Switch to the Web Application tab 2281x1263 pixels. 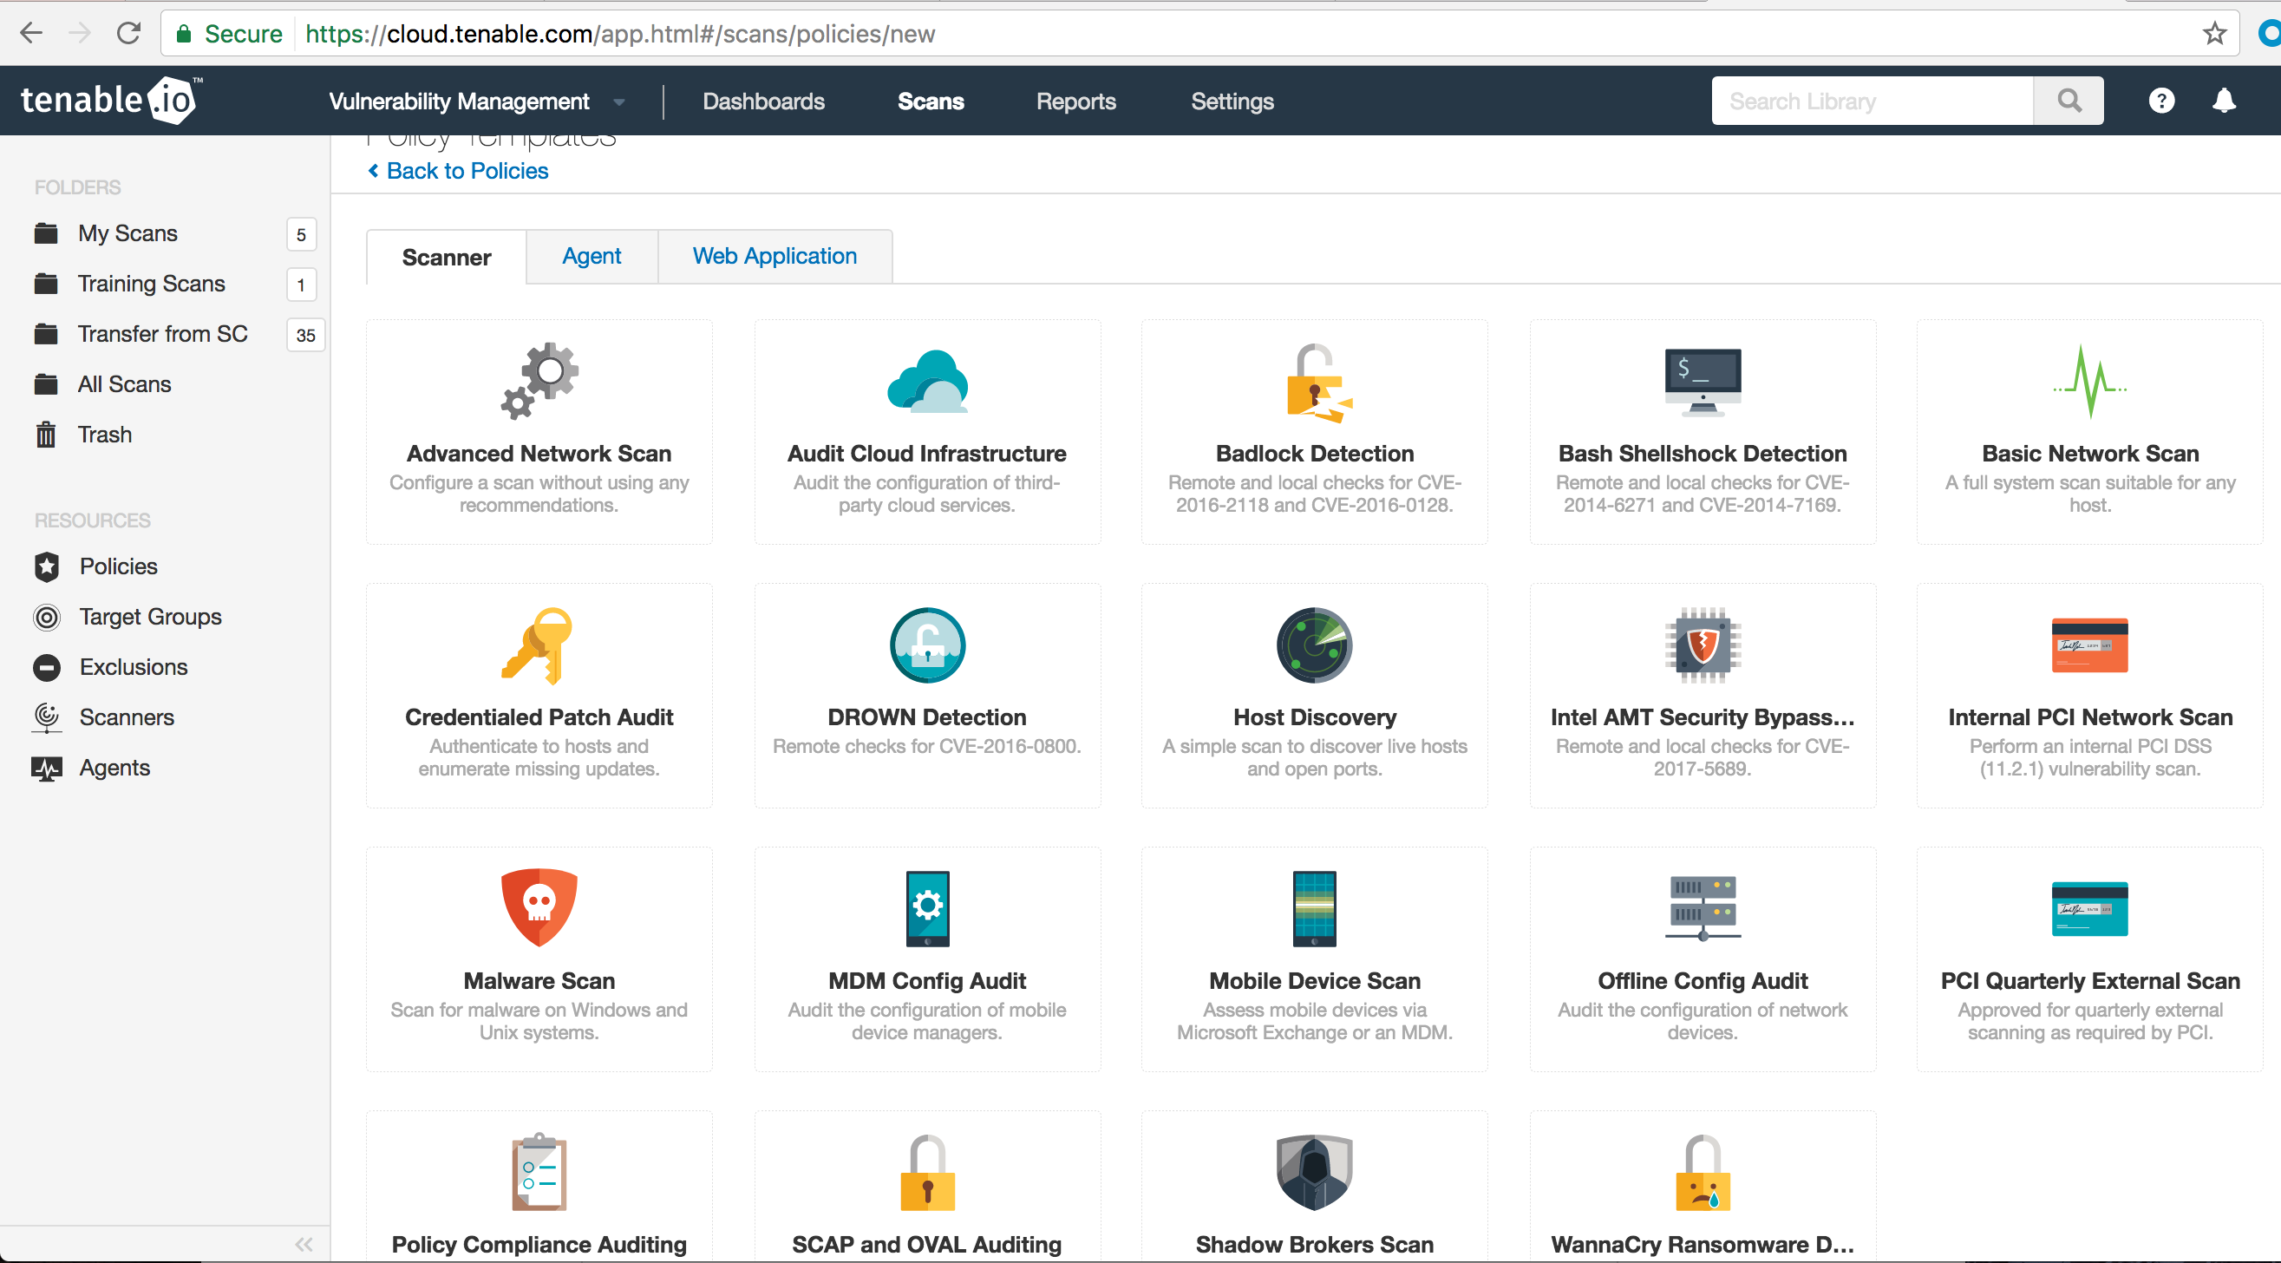pos(774,257)
